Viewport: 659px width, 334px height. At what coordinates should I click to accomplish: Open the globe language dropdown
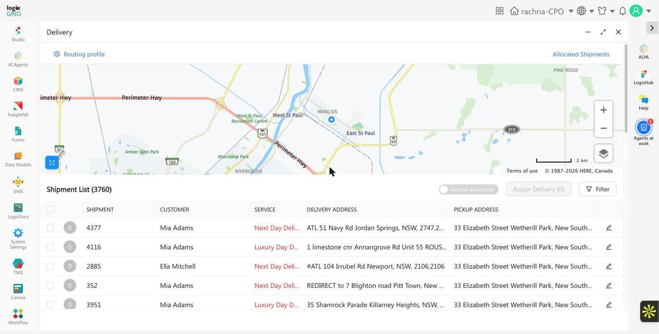(585, 11)
